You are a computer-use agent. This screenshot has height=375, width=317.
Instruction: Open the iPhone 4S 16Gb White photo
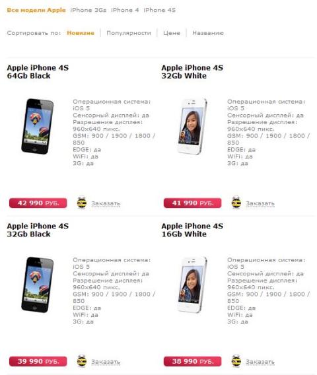[192, 285]
